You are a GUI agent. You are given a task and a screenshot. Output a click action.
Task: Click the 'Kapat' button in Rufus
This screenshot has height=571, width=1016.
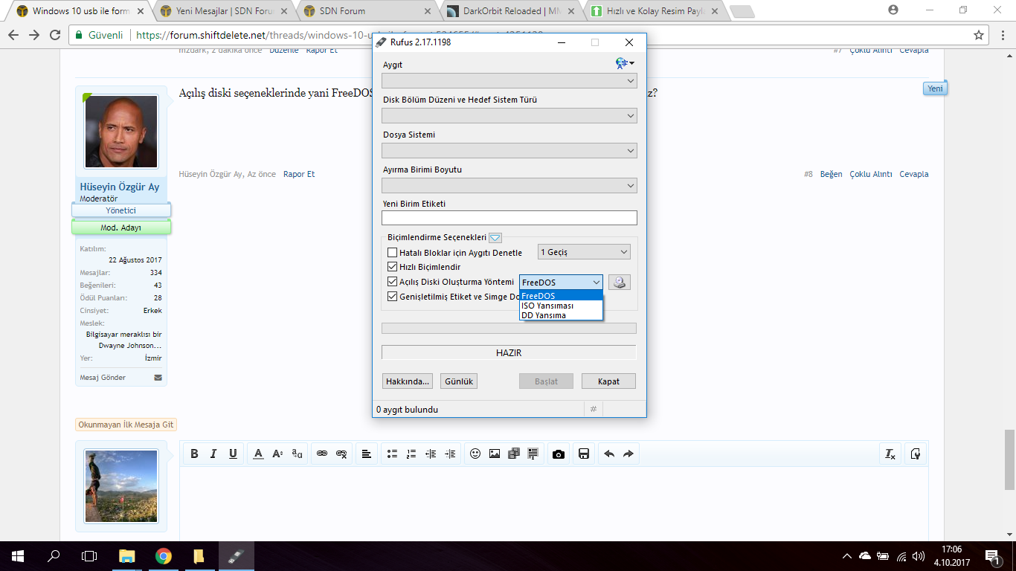click(x=608, y=381)
